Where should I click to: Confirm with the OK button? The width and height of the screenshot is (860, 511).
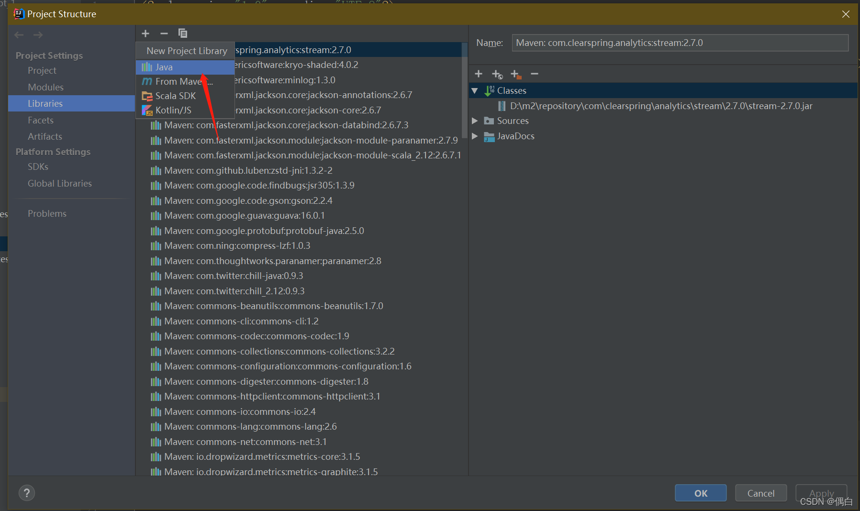[x=701, y=493]
